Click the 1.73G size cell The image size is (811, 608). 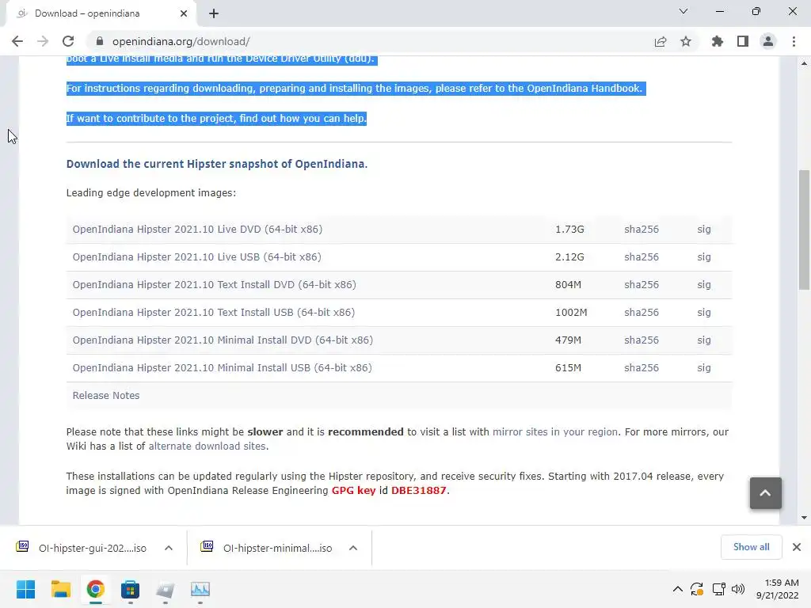tap(569, 230)
